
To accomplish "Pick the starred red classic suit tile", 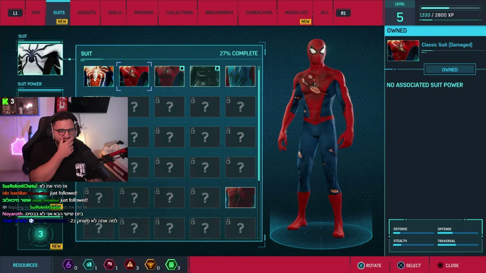I will tap(169, 76).
